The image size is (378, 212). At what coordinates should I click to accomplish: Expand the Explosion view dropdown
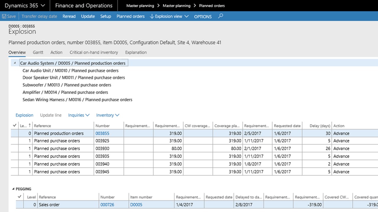click(169, 16)
